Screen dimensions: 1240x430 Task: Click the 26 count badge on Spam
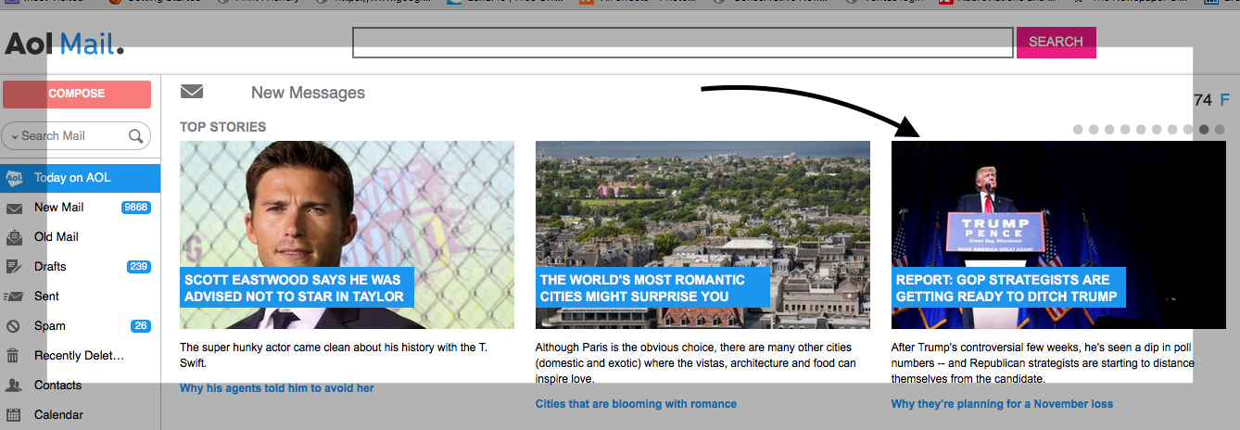click(x=141, y=326)
